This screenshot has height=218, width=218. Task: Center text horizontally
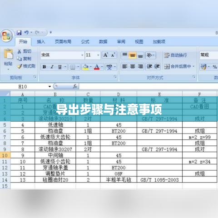(x=133, y=66)
